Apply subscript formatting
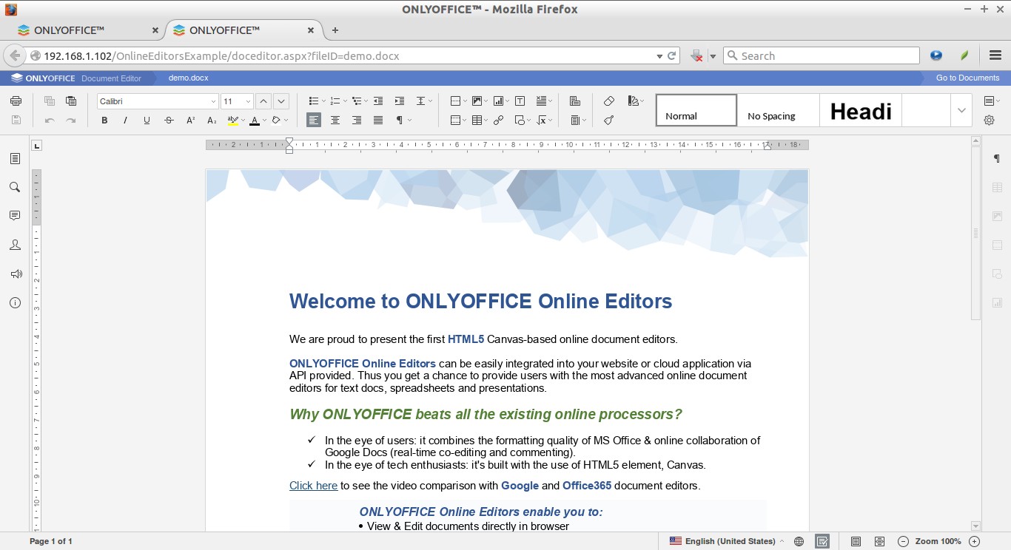 212,120
